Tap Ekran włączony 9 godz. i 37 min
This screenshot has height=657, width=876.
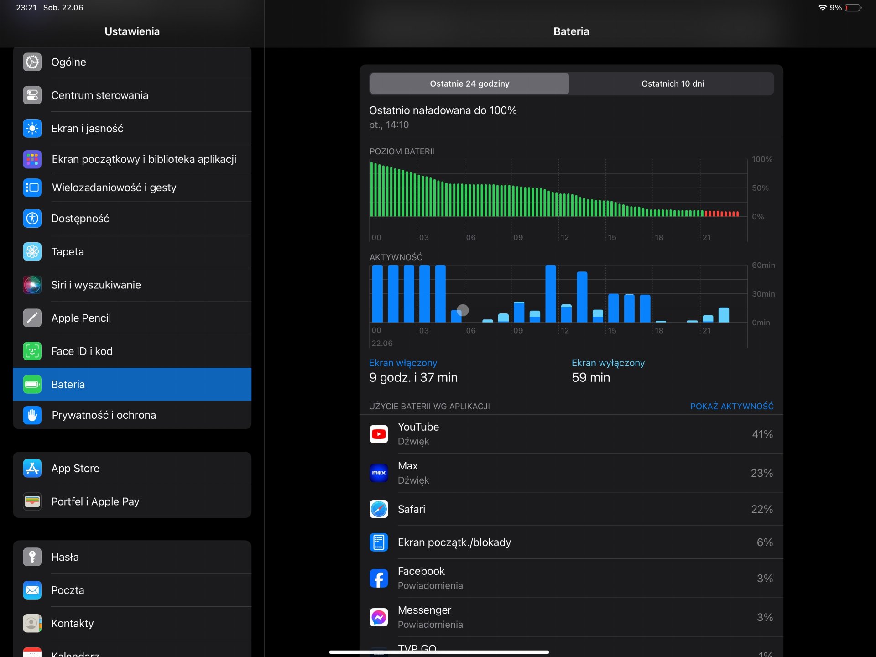pyautogui.click(x=413, y=370)
